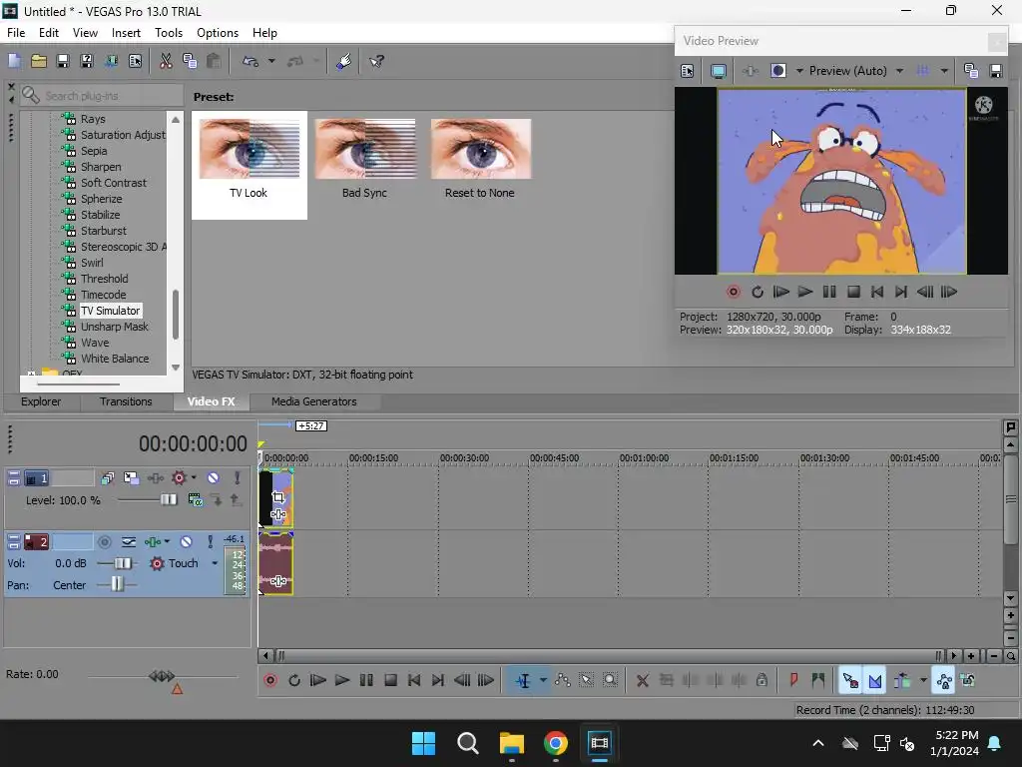Solo audio track 2

click(x=210, y=542)
